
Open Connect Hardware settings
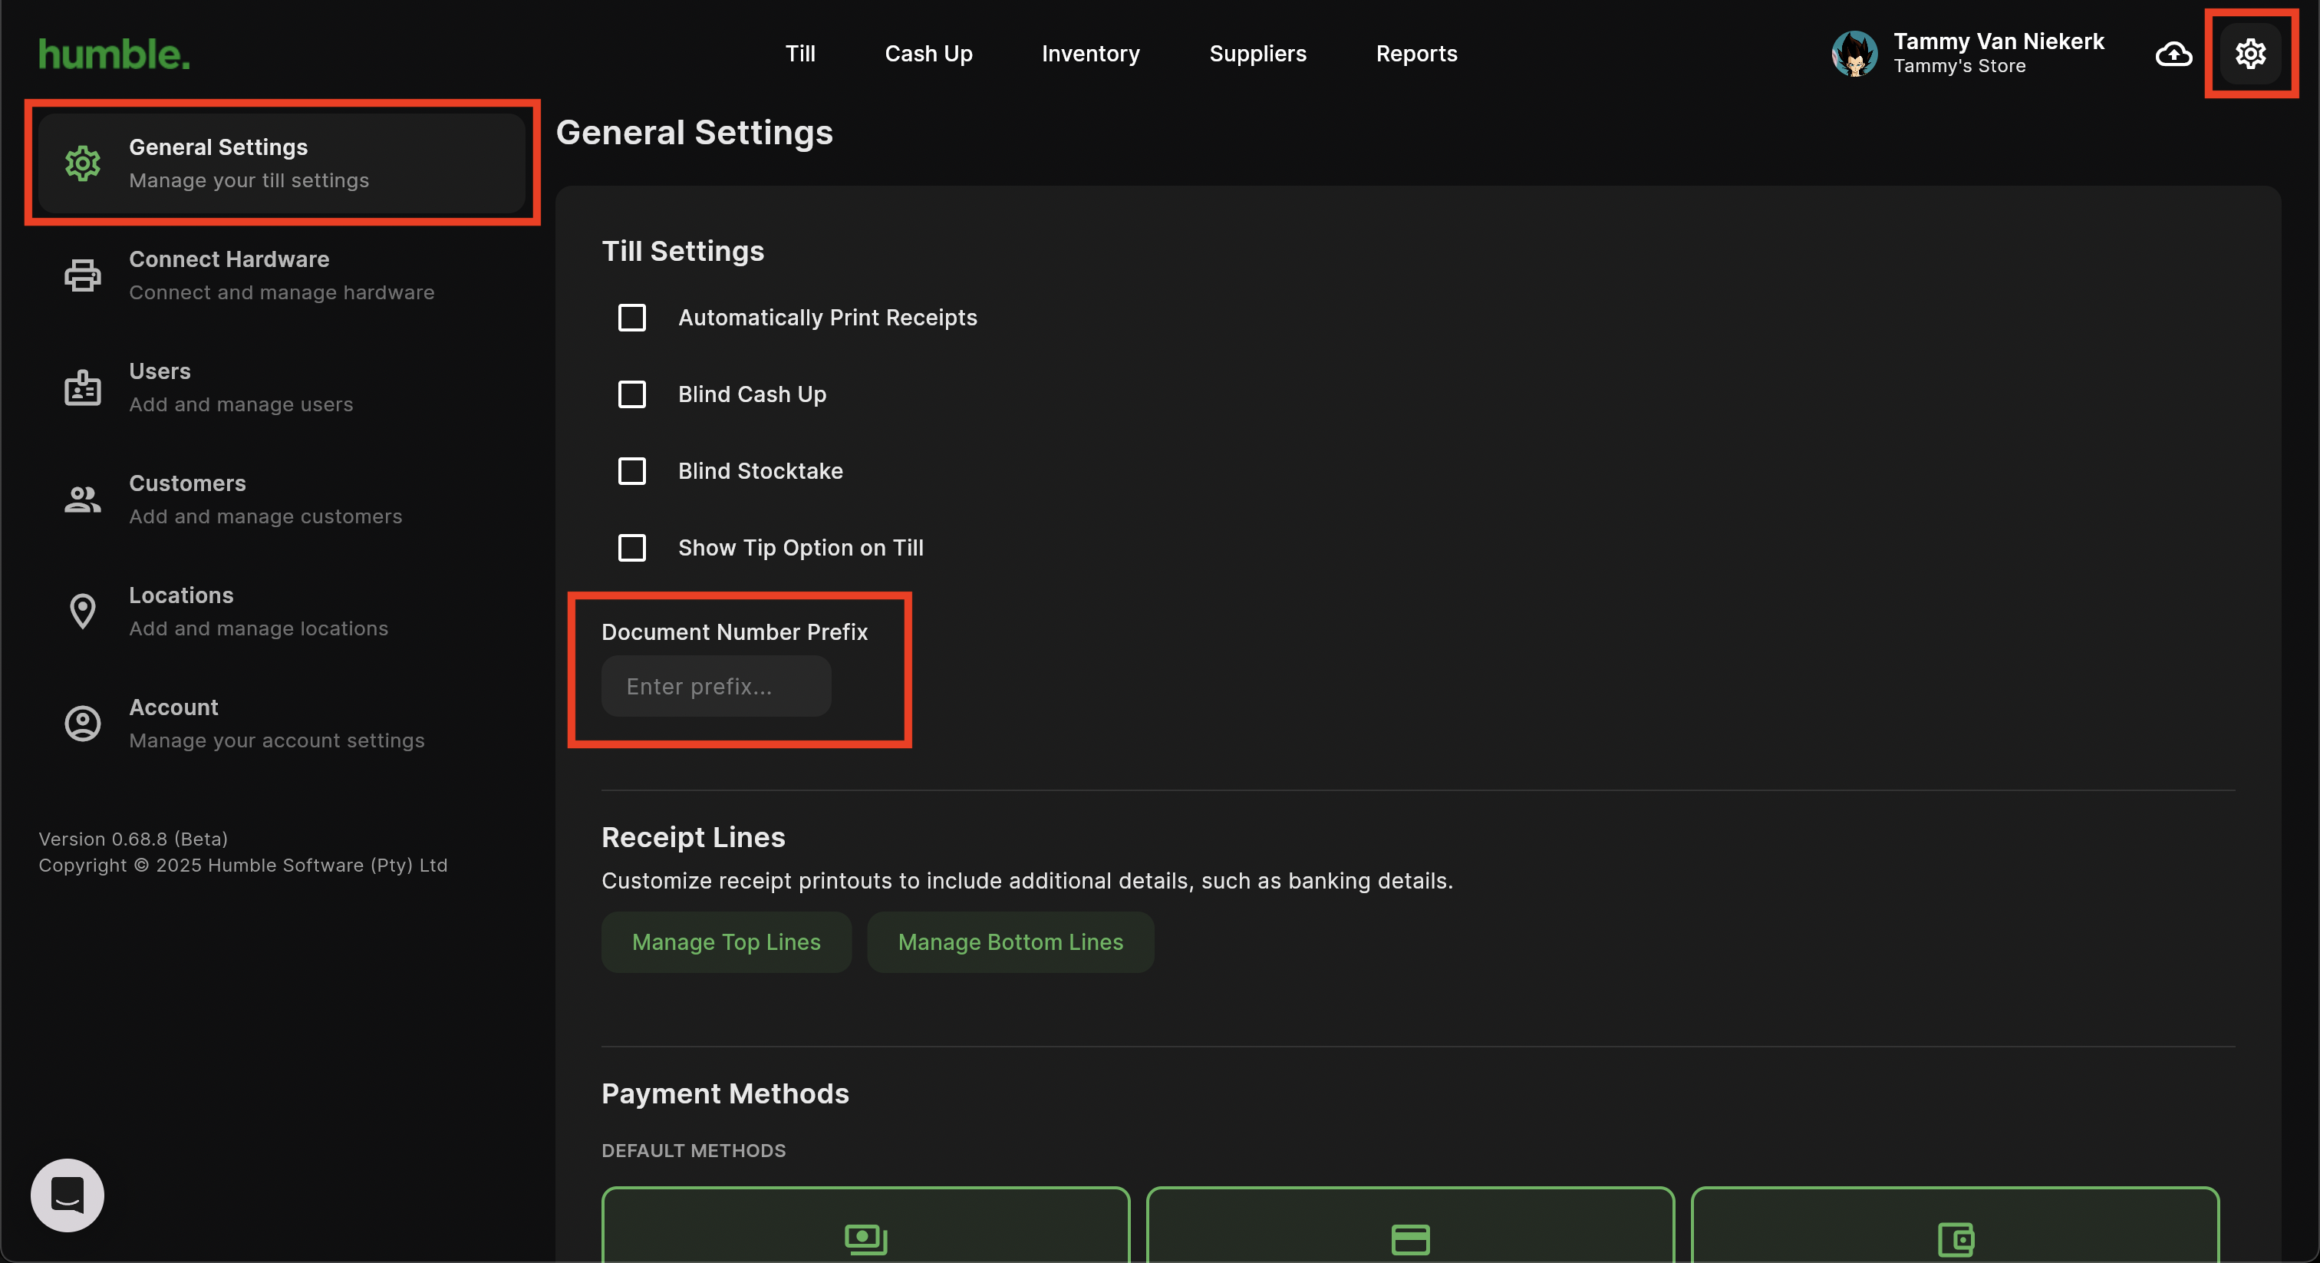point(282,275)
